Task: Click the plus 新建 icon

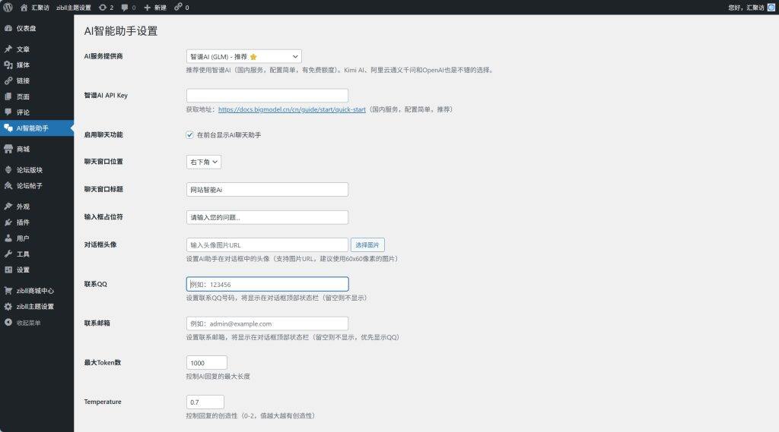Action: 147,8
